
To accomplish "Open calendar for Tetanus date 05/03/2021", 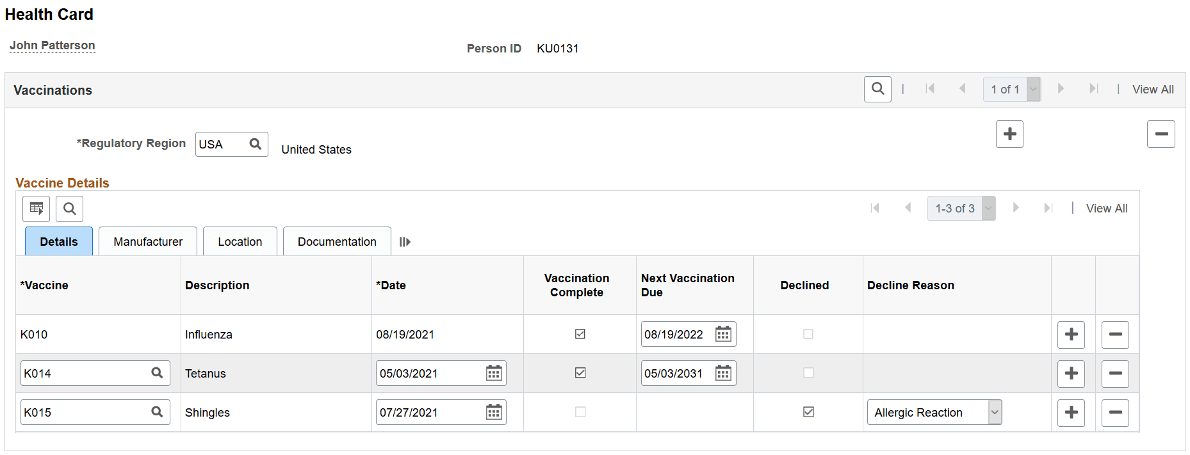I will click(494, 373).
